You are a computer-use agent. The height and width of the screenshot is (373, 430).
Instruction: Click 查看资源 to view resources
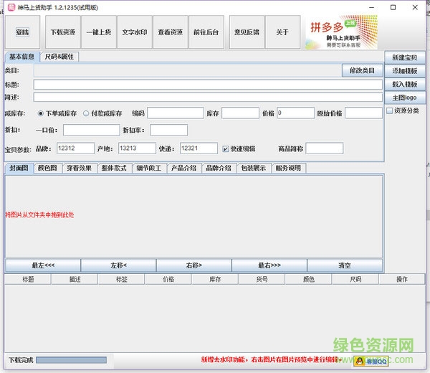pyautogui.click(x=171, y=32)
